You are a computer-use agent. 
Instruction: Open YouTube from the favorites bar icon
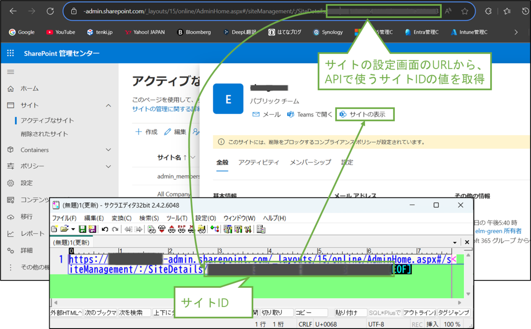[60, 32]
